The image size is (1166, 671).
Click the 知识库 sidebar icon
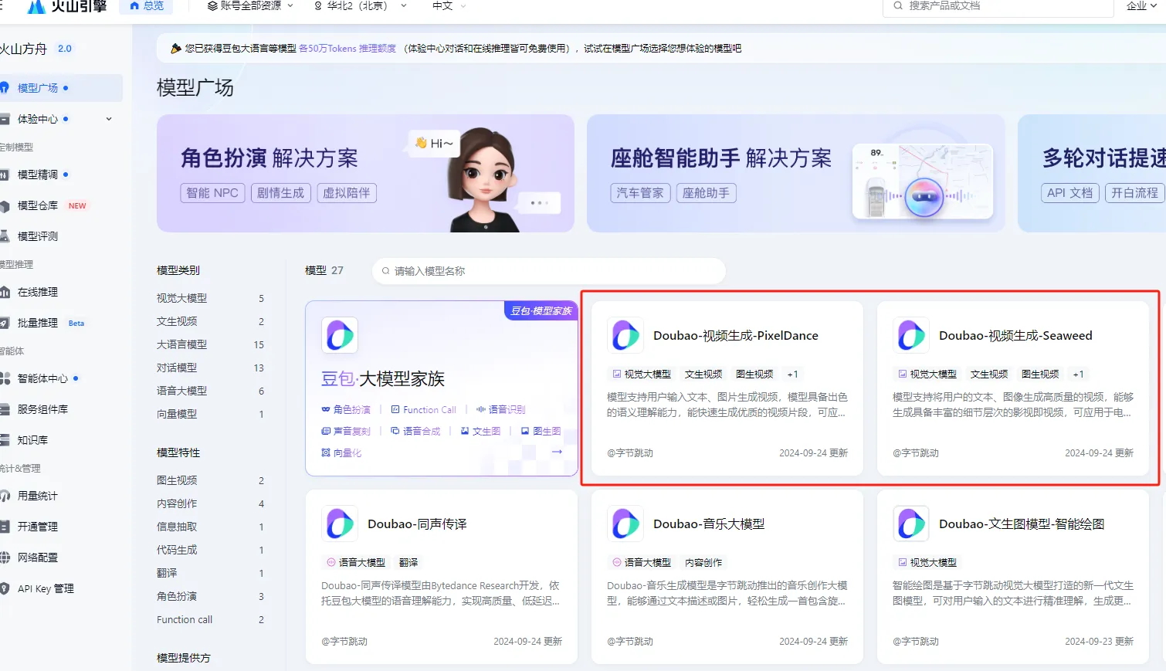[5, 440]
